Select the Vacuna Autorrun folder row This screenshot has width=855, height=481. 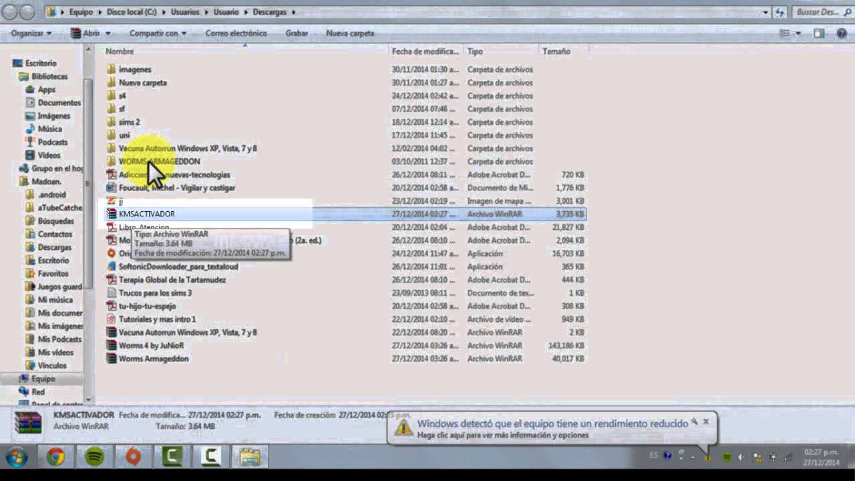pos(345,148)
